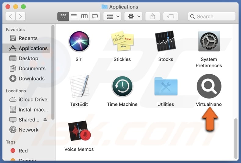Click the Recents sidebar icon

(13, 38)
